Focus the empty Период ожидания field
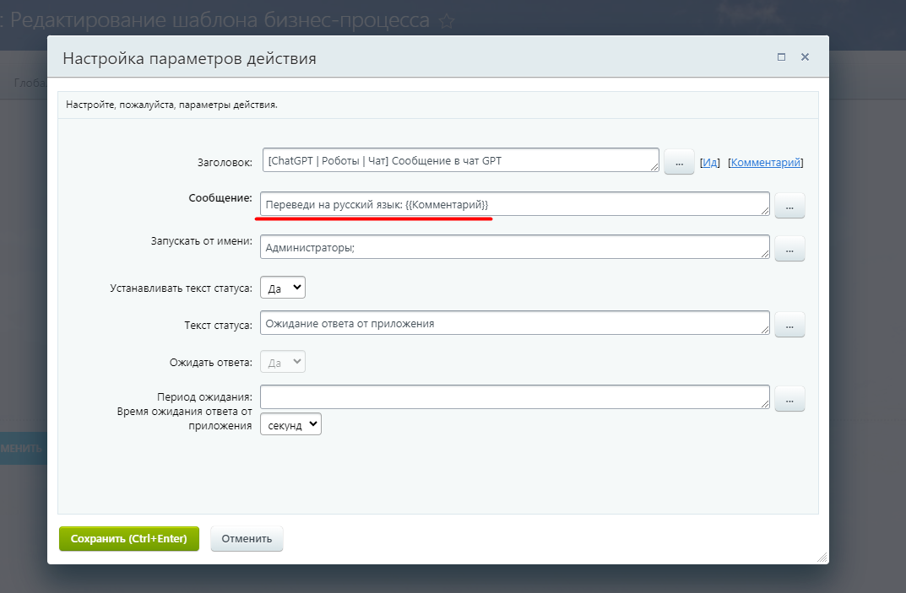 tap(514, 397)
